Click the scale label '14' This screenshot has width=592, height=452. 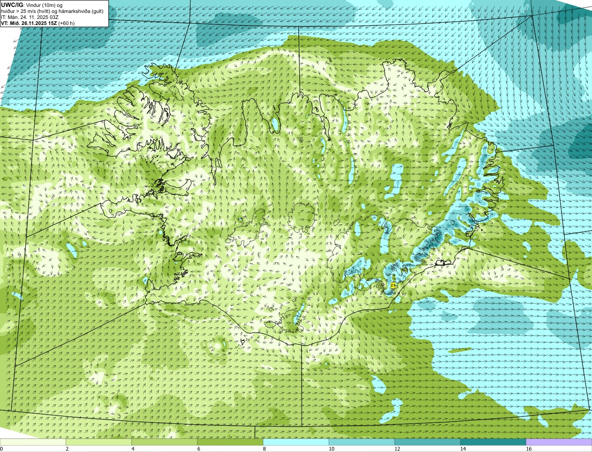(462, 449)
